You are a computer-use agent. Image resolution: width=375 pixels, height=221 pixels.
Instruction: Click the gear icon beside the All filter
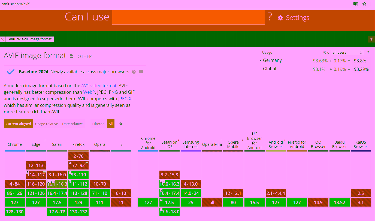click(x=121, y=124)
